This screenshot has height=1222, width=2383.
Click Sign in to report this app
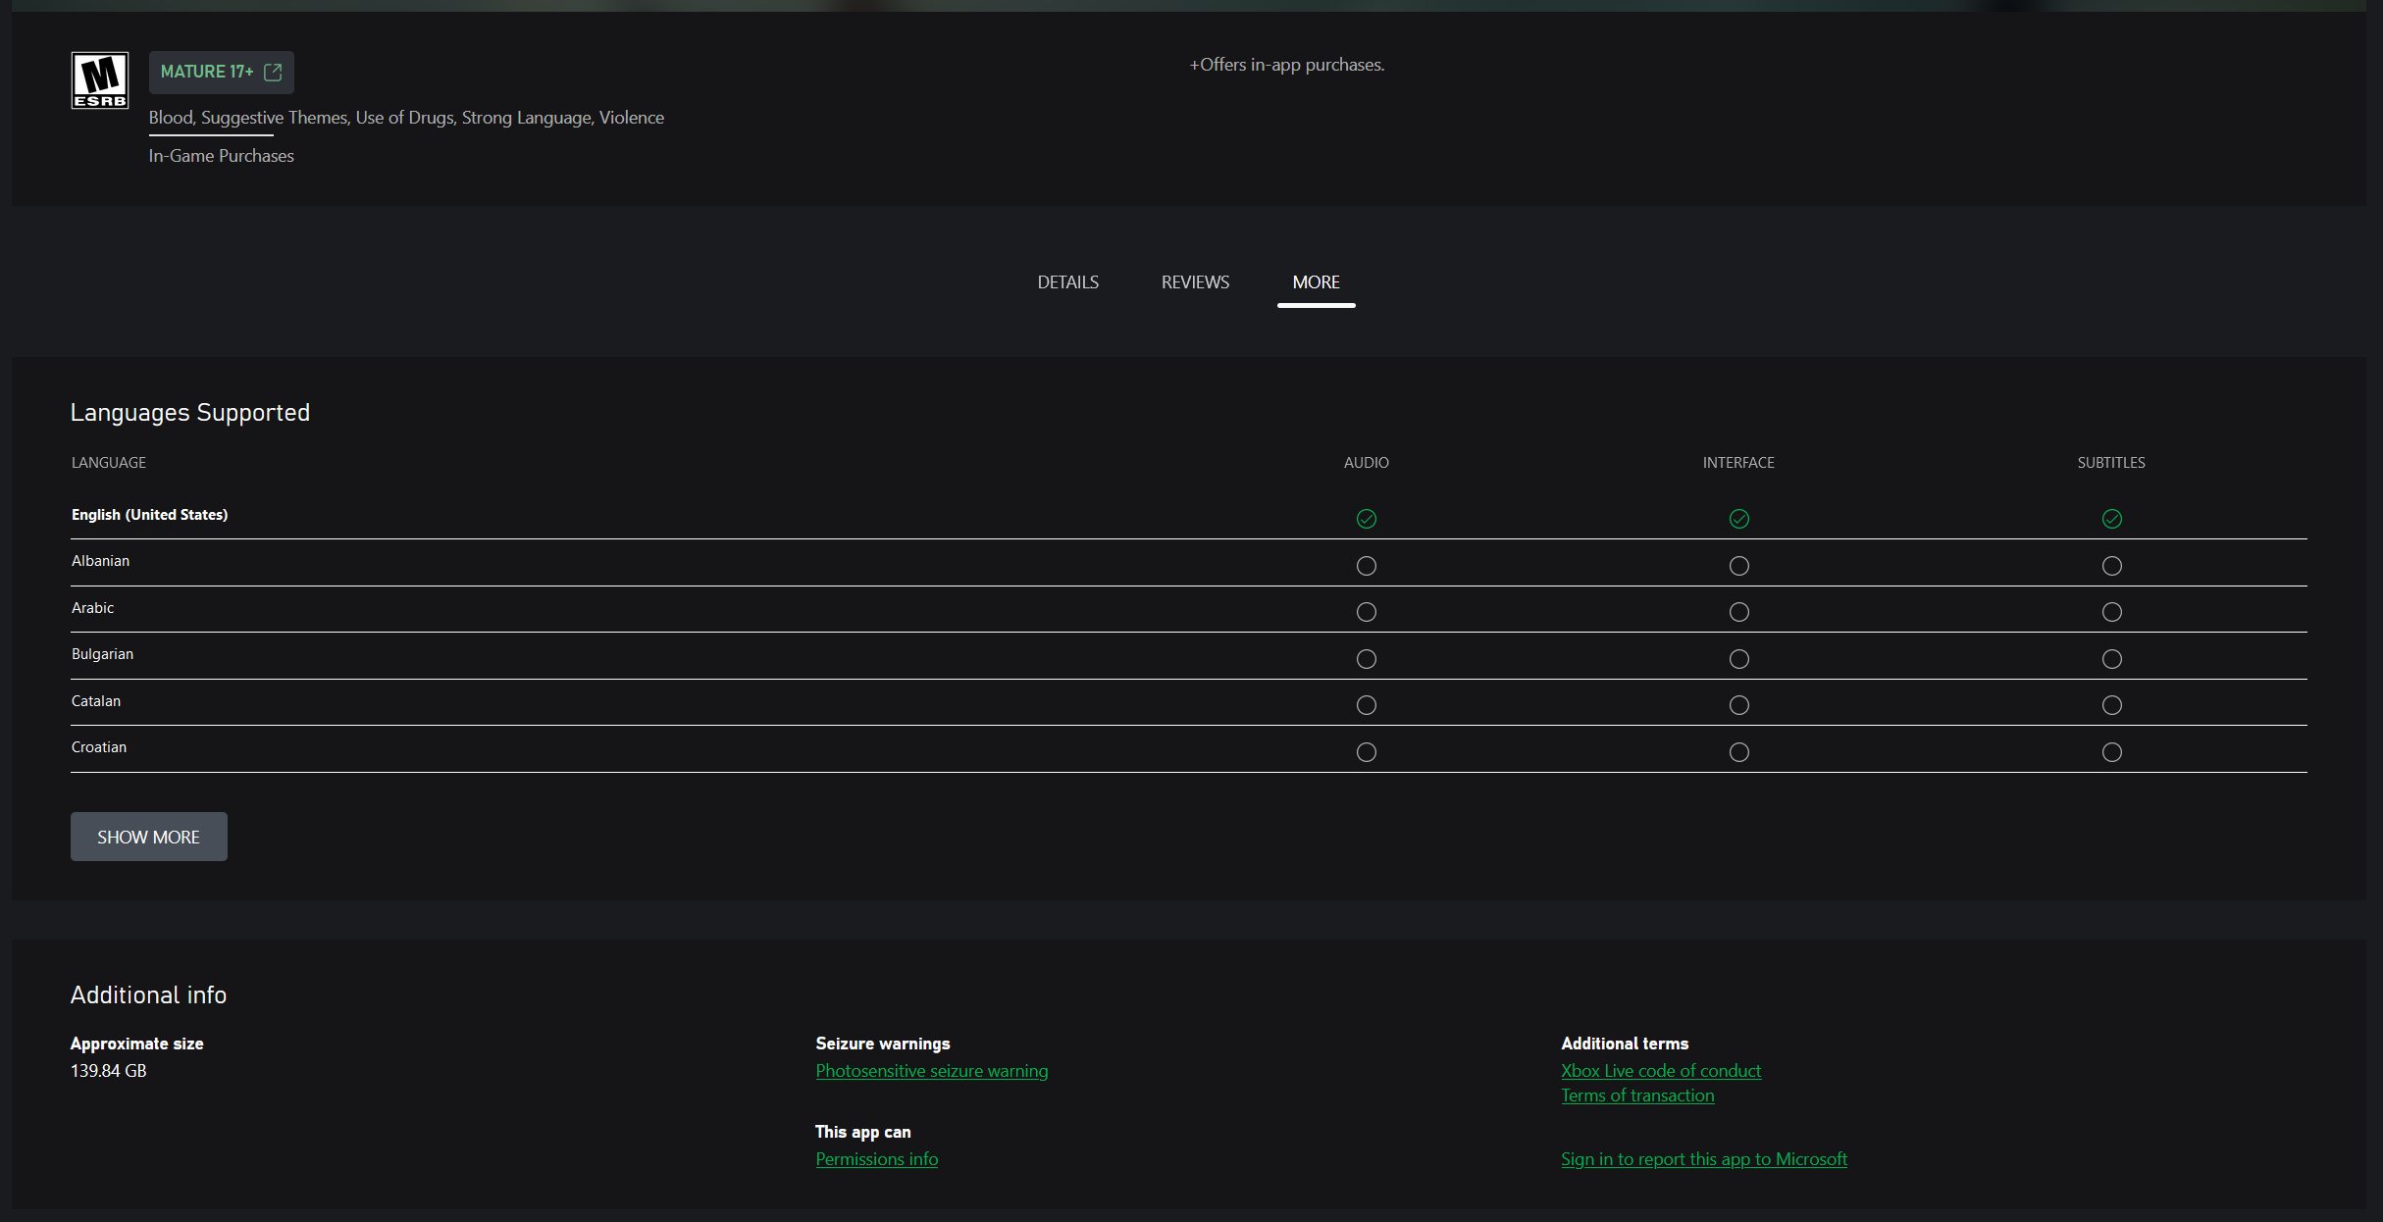click(1703, 1159)
